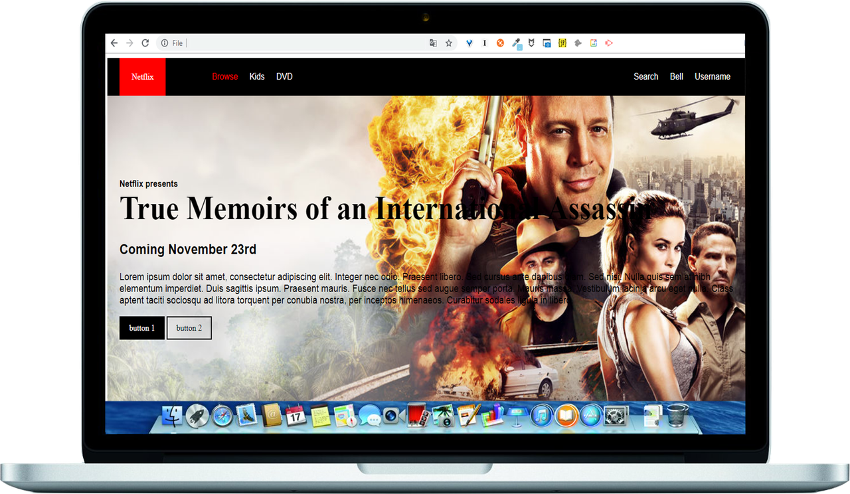Click the outlined button 2
This screenshot has width=850, height=494.
[189, 328]
